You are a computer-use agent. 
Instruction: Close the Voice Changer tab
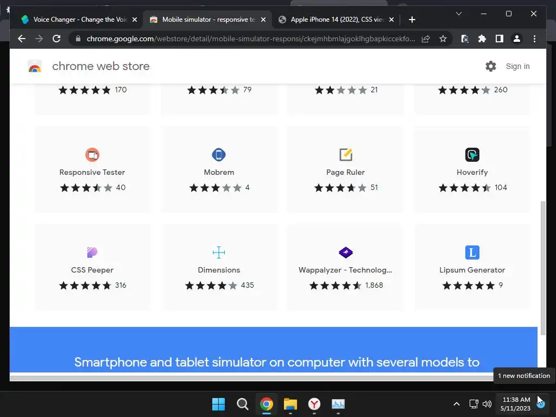[135, 20]
